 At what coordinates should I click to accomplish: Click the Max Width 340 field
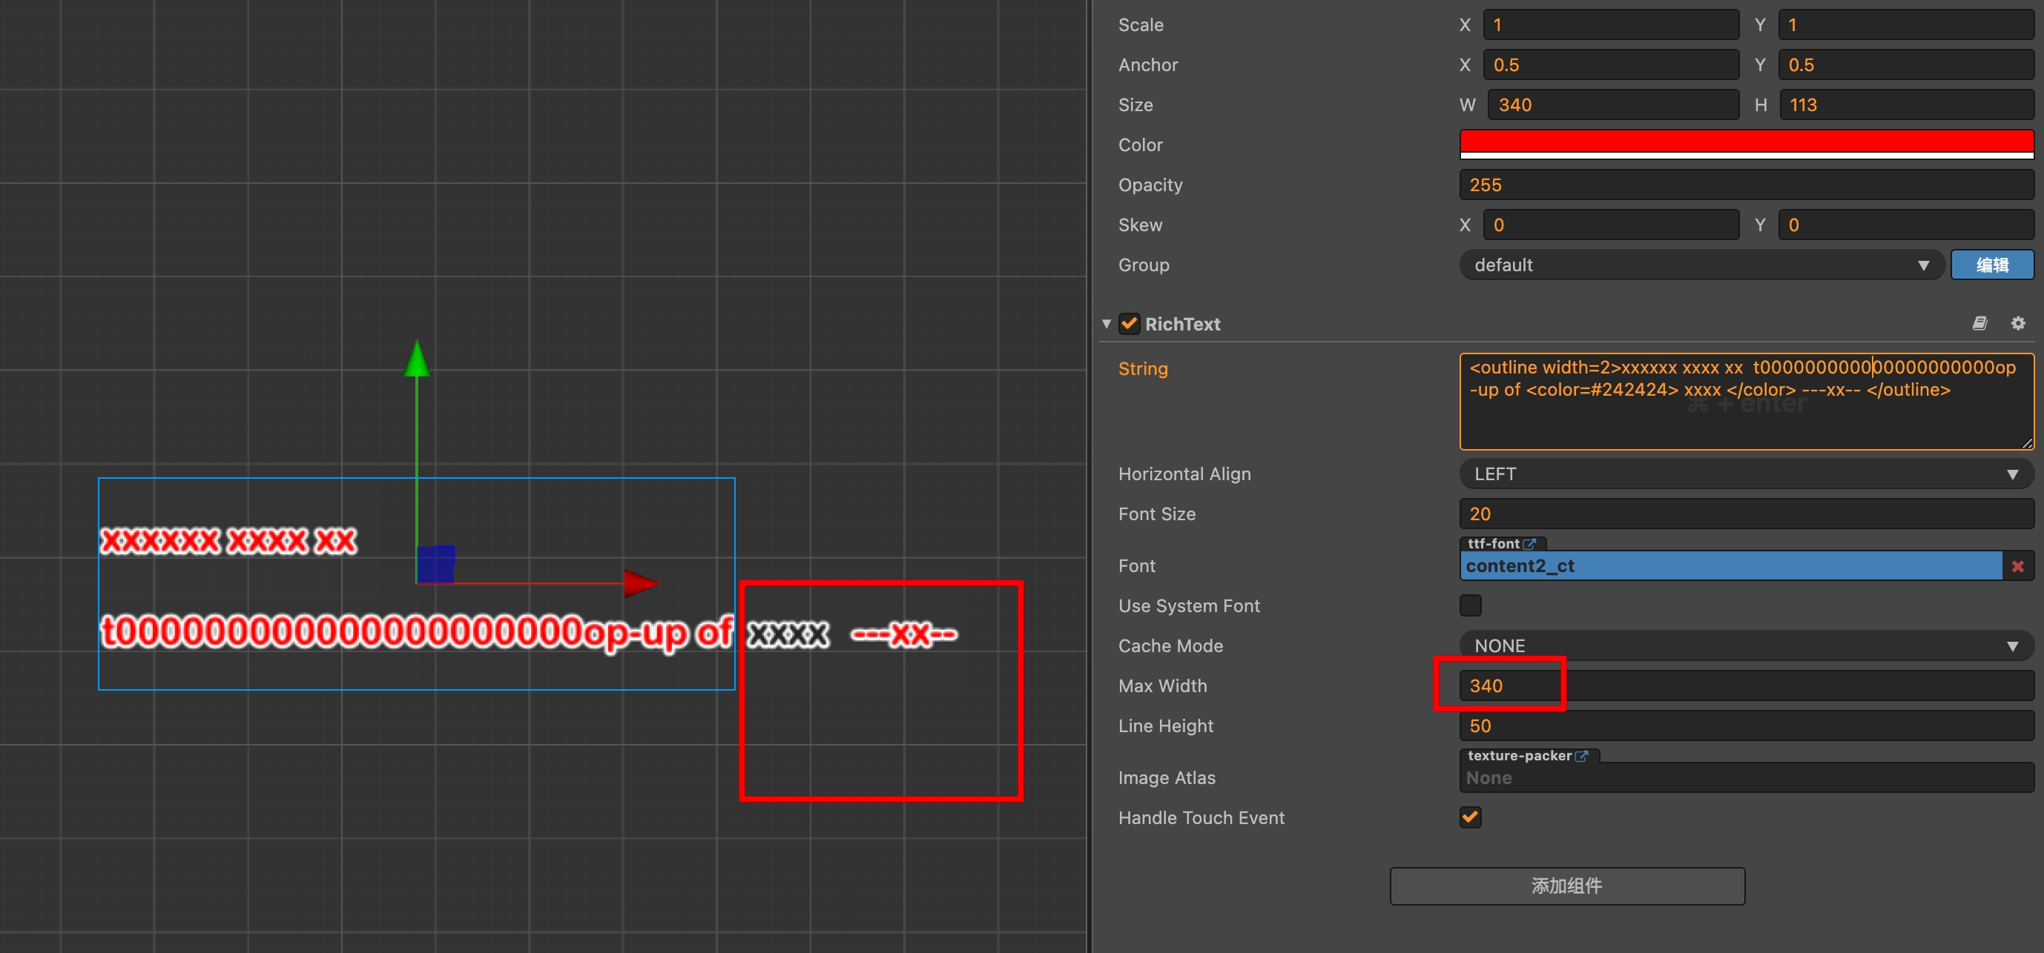[1746, 685]
